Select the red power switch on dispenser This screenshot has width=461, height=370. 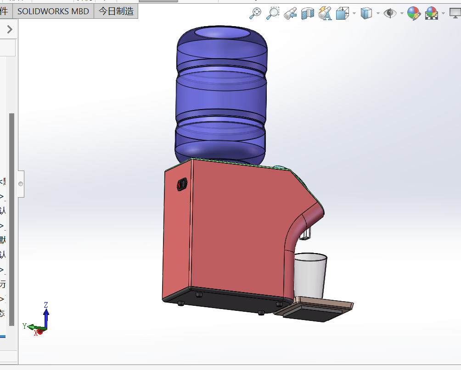pyautogui.click(x=182, y=184)
